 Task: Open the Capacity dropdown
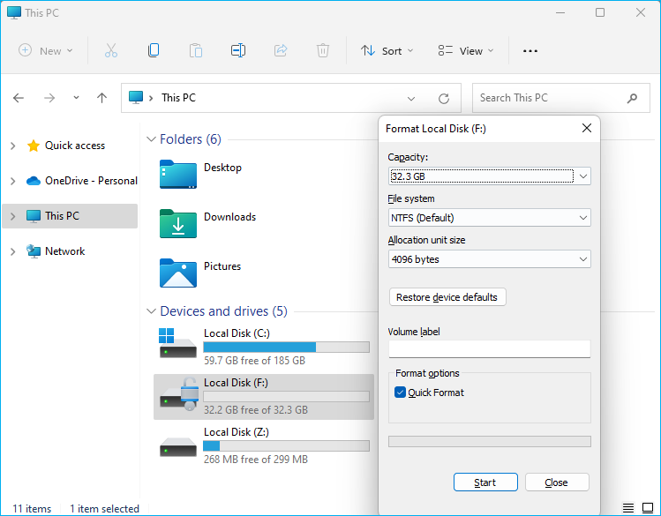point(489,176)
